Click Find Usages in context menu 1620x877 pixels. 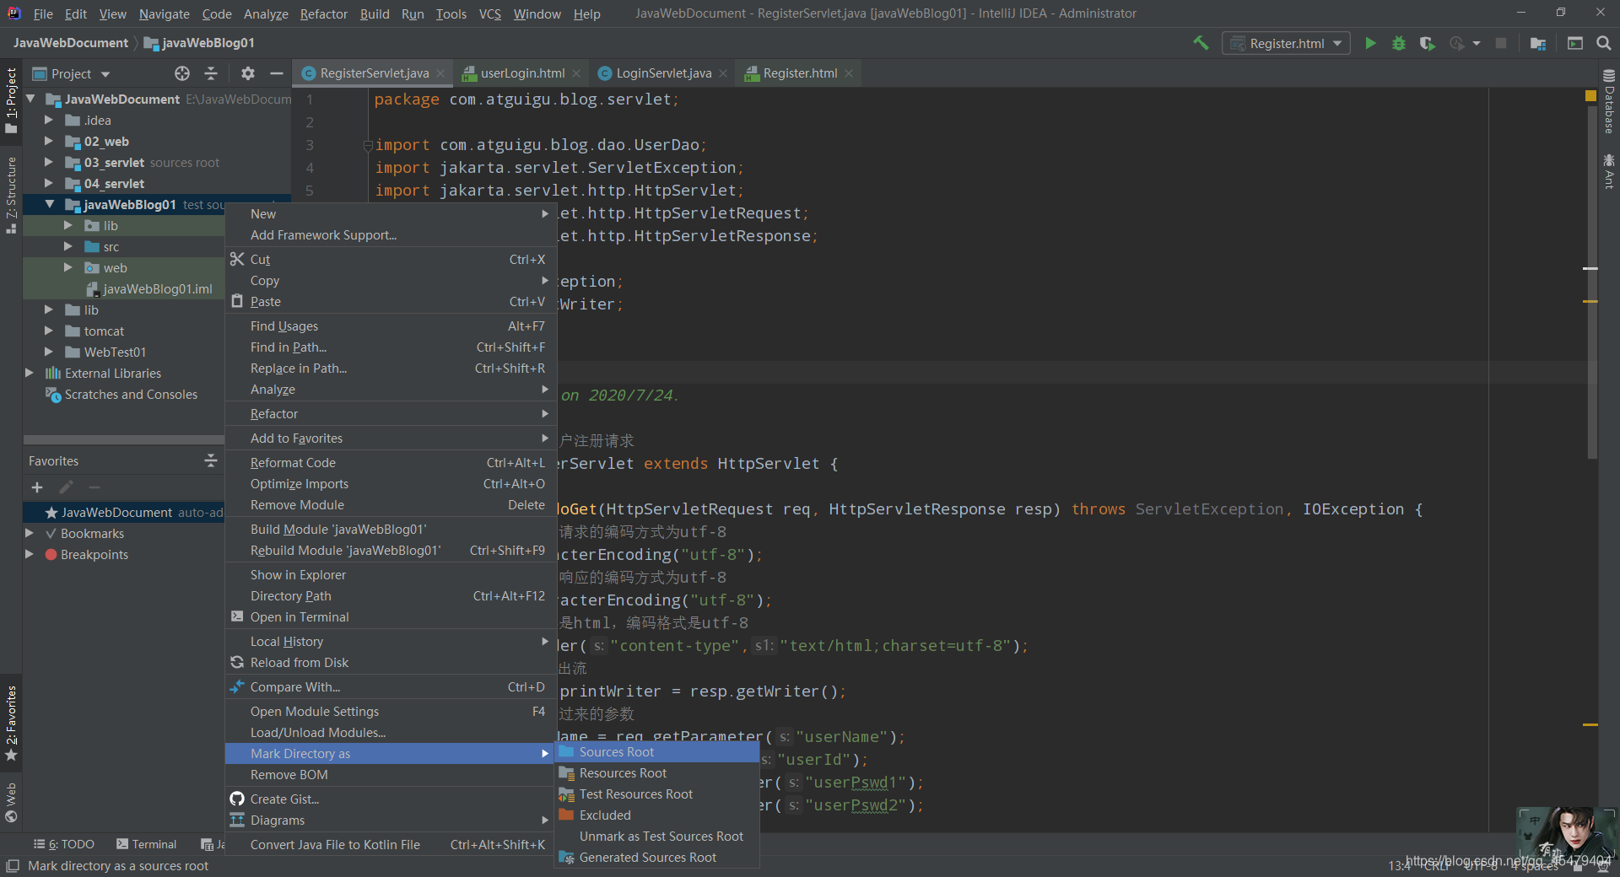point(390,326)
